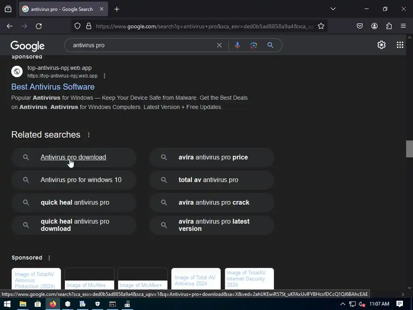This screenshot has width=413, height=310.
Task: Open File Explorer from taskbar
Action: [x=23, y=304]
